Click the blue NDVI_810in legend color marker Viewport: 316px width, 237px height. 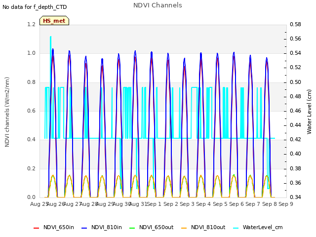click(84, 228)
